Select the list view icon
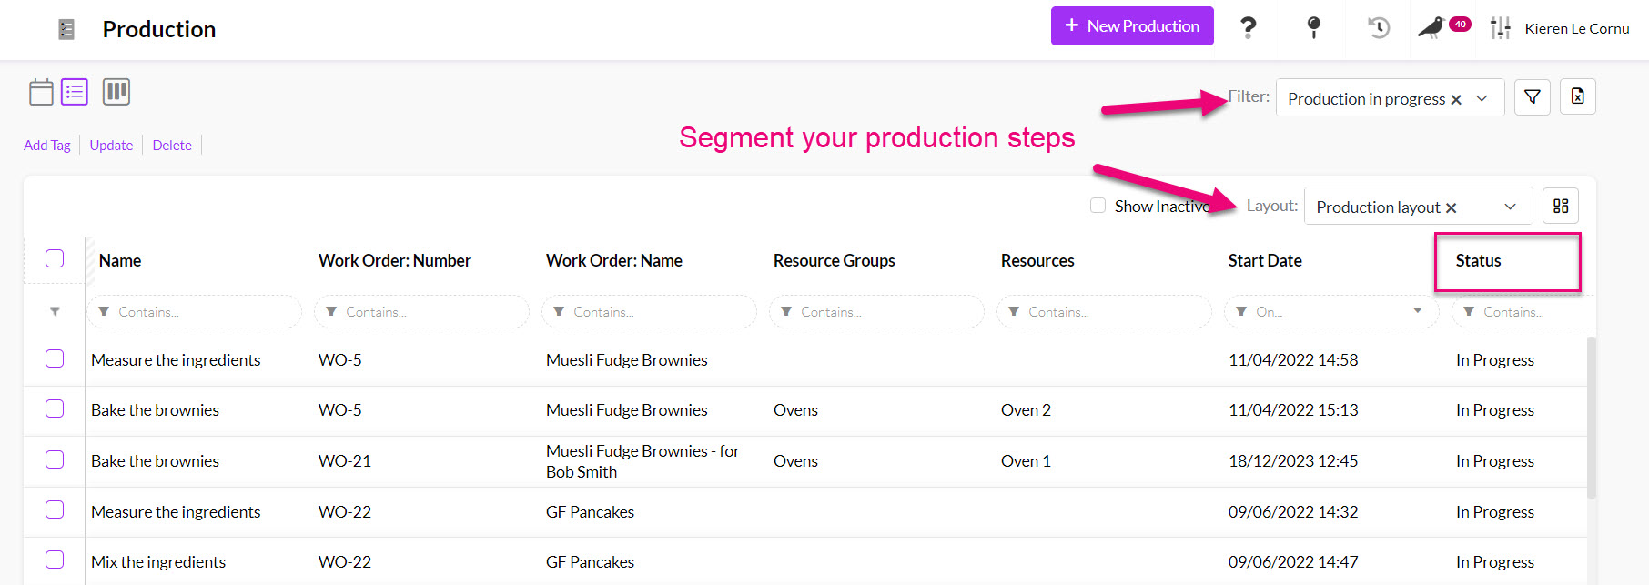This screenshot has height=585, width=1649. 75,92
